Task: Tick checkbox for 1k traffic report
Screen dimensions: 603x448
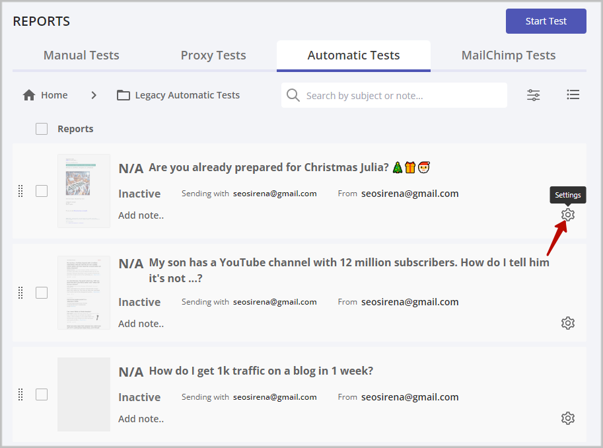Action: click(x=42, y=394)
